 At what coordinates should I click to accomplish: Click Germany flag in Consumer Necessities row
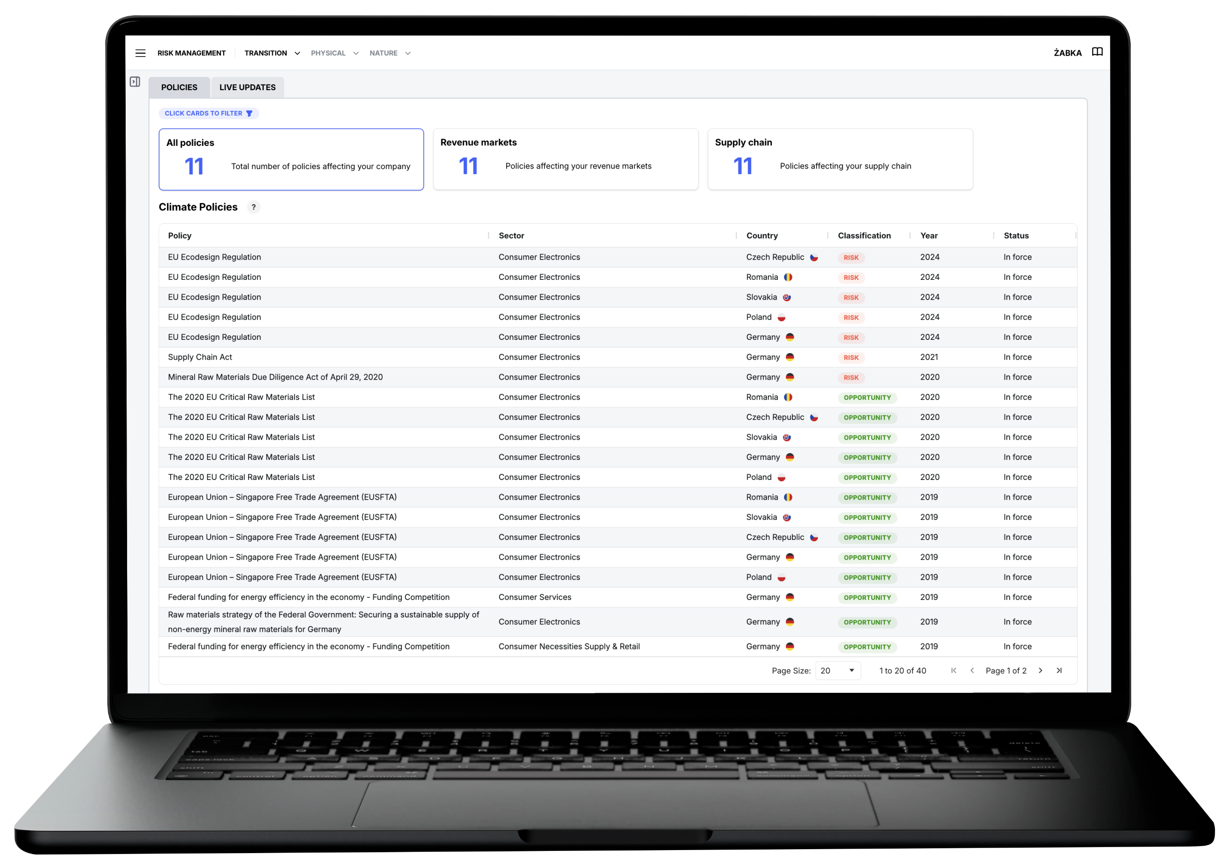[789, 646]
